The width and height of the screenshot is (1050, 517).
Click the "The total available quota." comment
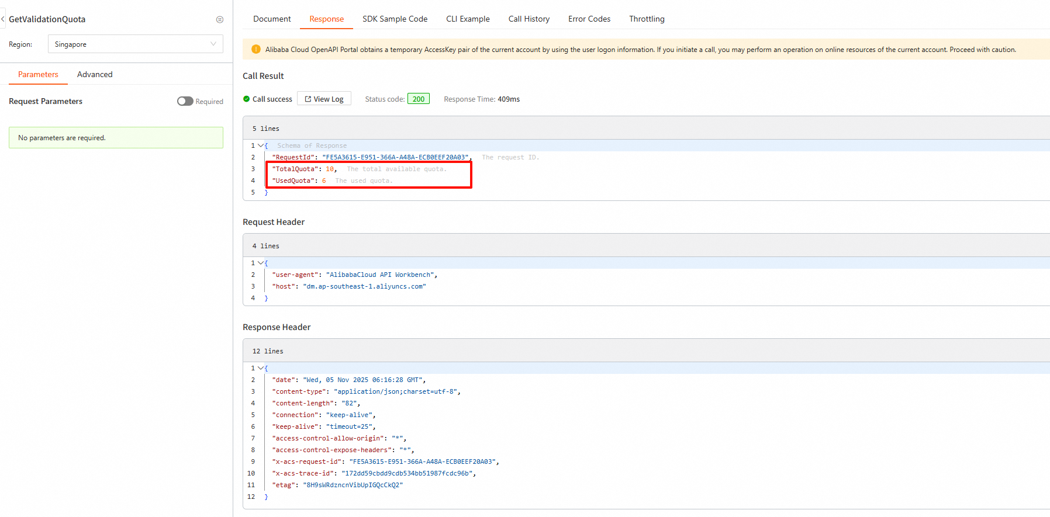pyautogui.click(x=396, y=169)
